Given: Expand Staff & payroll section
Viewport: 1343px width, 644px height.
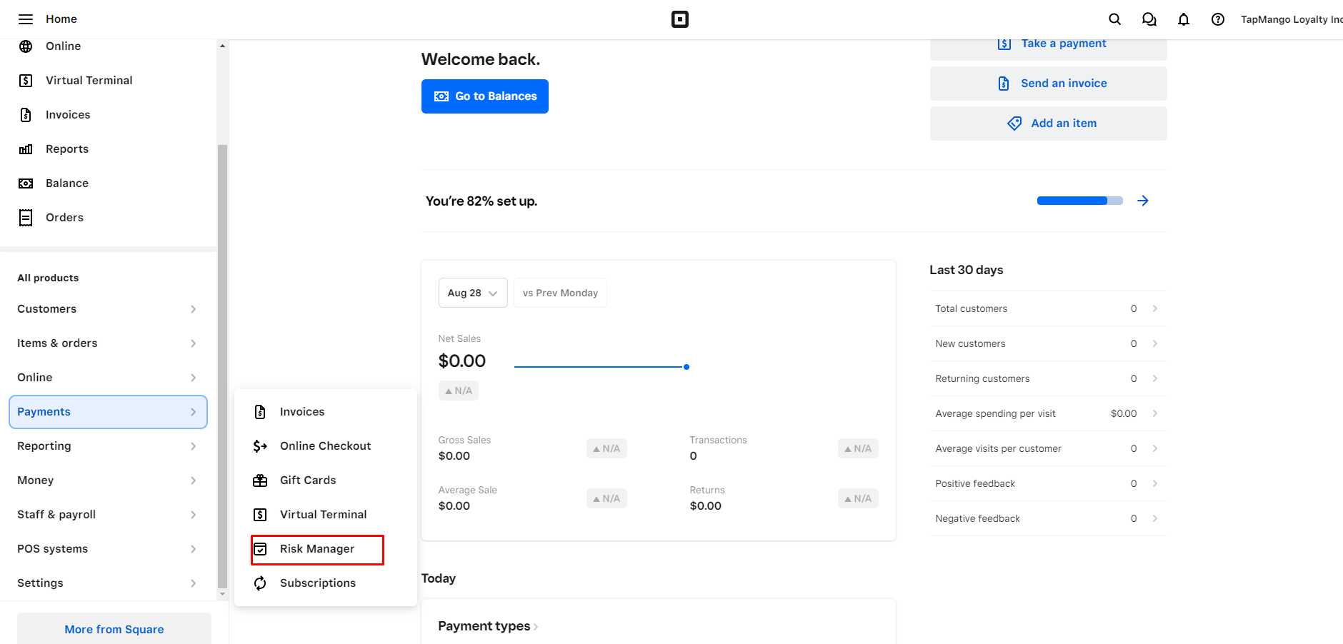Looking at the screenshot, I should tap(107, 515).
